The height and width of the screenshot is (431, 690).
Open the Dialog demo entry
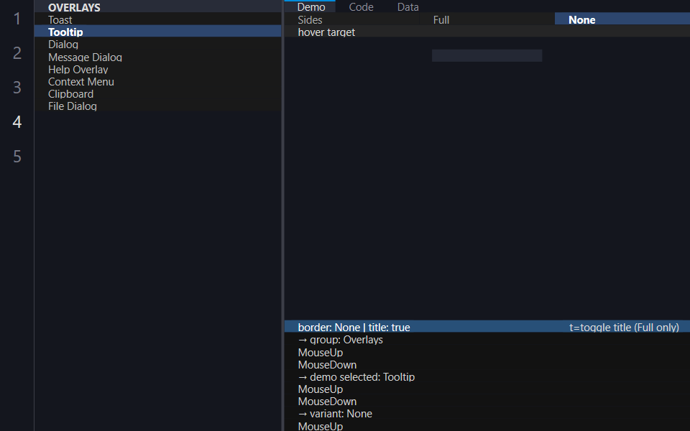pyautogui.click(x=157, y=45)
